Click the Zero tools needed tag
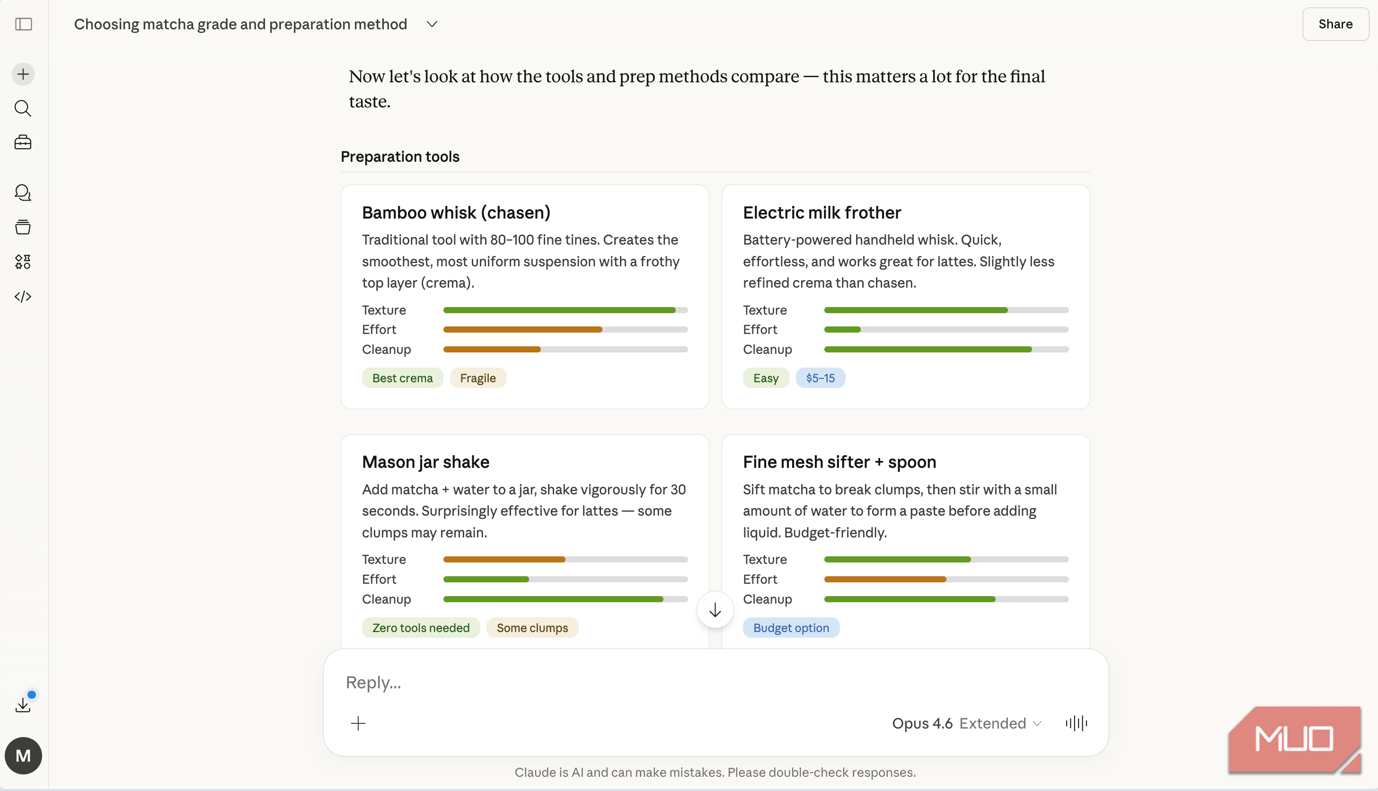The width and height of the screenshot is (1378, 791). (x=421, y=627)
